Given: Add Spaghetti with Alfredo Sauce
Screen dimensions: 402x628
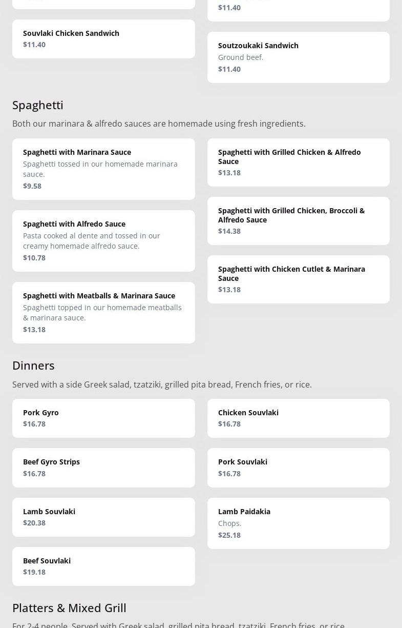Looking at the screenshot, I should point(103,240).
